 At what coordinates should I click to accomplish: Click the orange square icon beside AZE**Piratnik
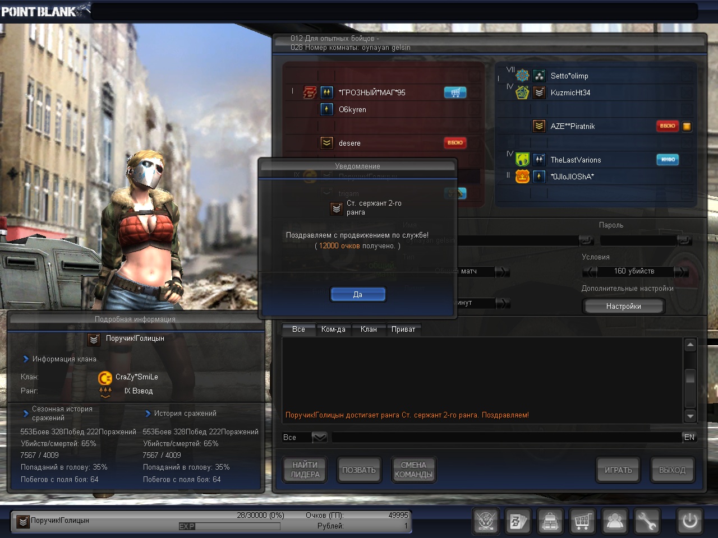687,127
